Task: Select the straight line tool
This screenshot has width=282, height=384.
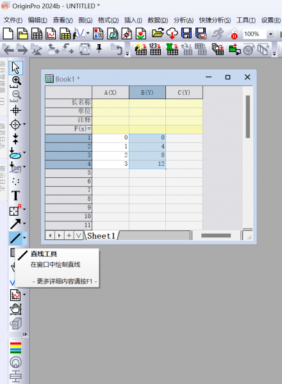Action: 15,238
